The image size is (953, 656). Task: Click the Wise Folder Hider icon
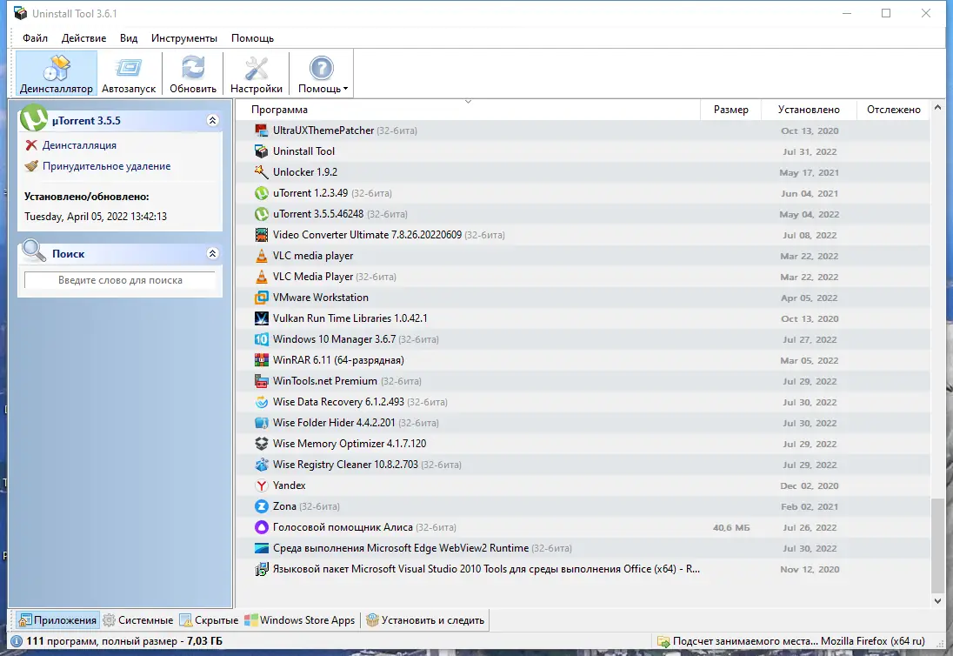pos(262,423)
